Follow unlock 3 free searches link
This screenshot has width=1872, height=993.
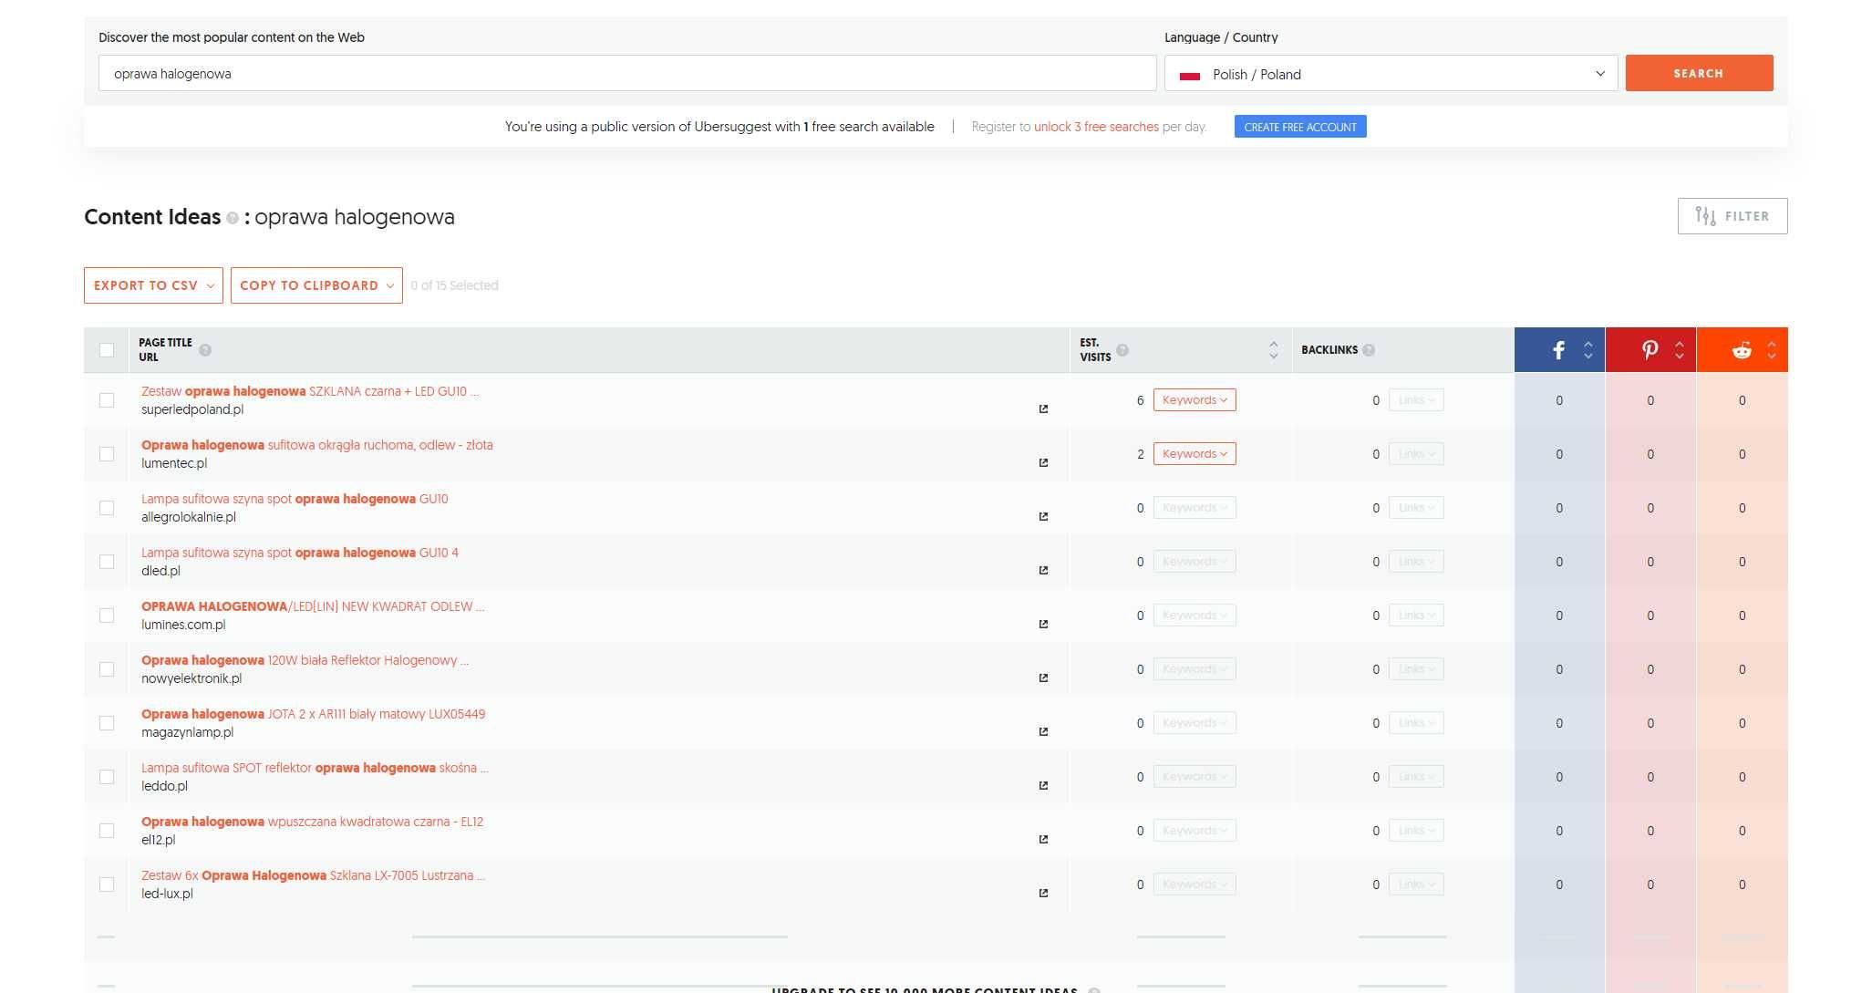tap(1096, 127)
